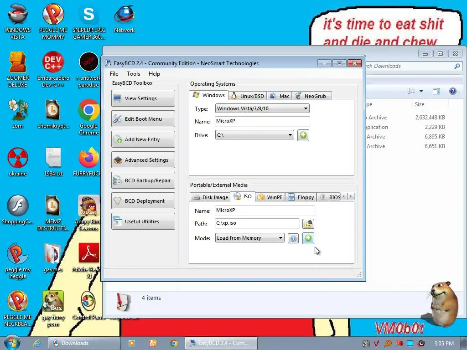Expand the Mode Load from Memory dropdown

click(249, 238)
